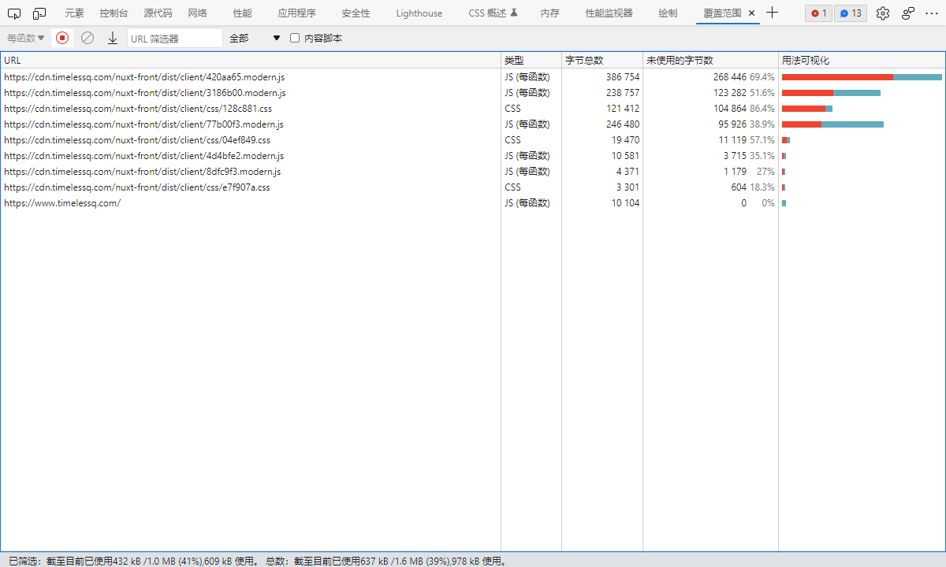Click the usage bar for 3186b00.modern.js
The height and width of the screenshot is (567, 946).
(831, 93)
